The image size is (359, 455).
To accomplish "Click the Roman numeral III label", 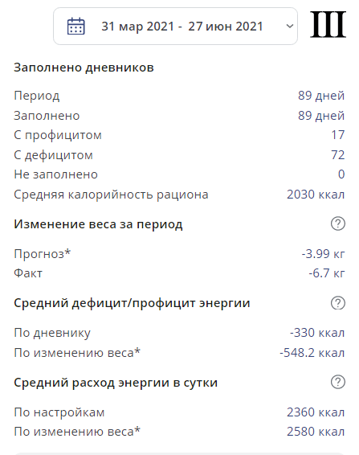I will click(x=328, y=24).
